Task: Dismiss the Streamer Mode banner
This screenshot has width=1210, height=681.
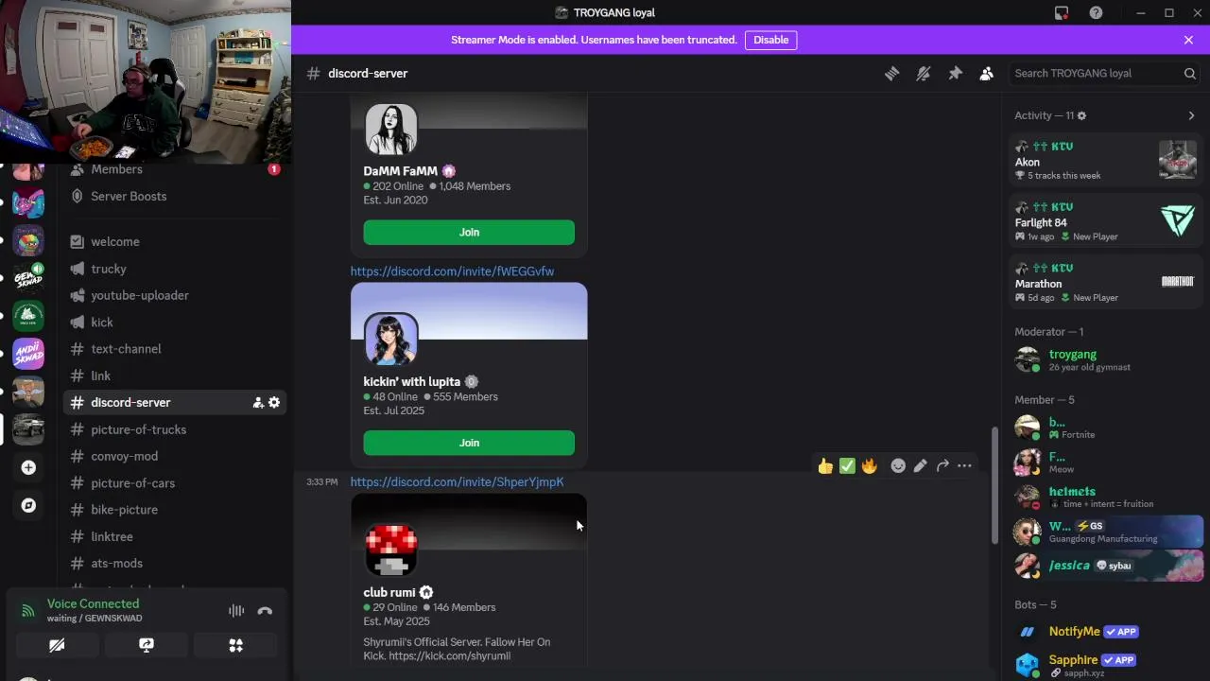Action: [1188, 40]
